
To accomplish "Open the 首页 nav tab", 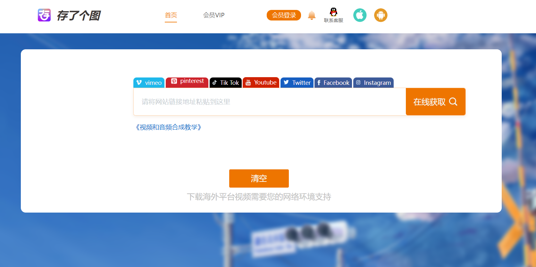I will point(171,15).
